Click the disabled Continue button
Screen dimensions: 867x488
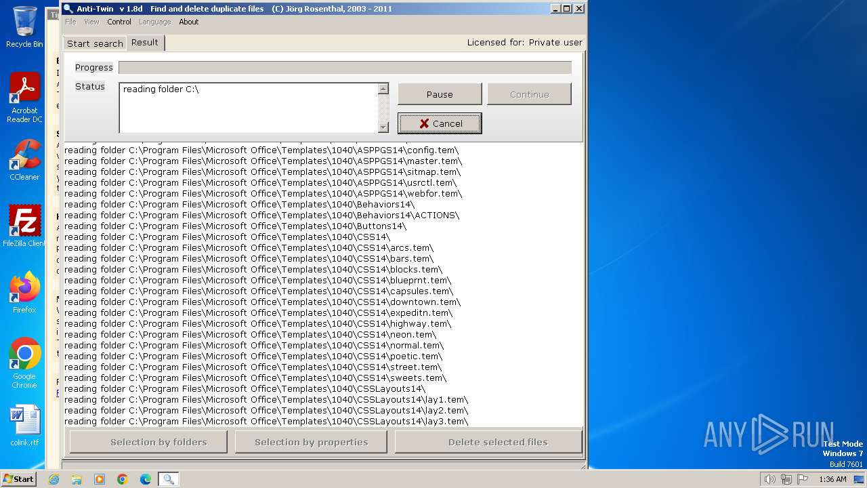coord(530,94)
